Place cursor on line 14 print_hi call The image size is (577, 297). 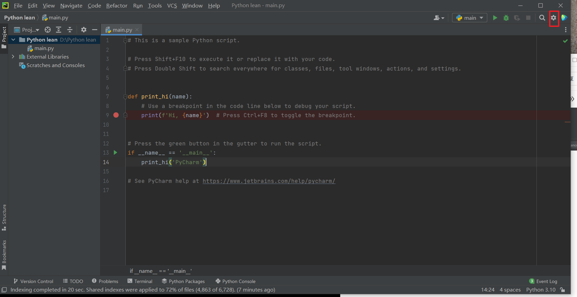pos(174,162)
